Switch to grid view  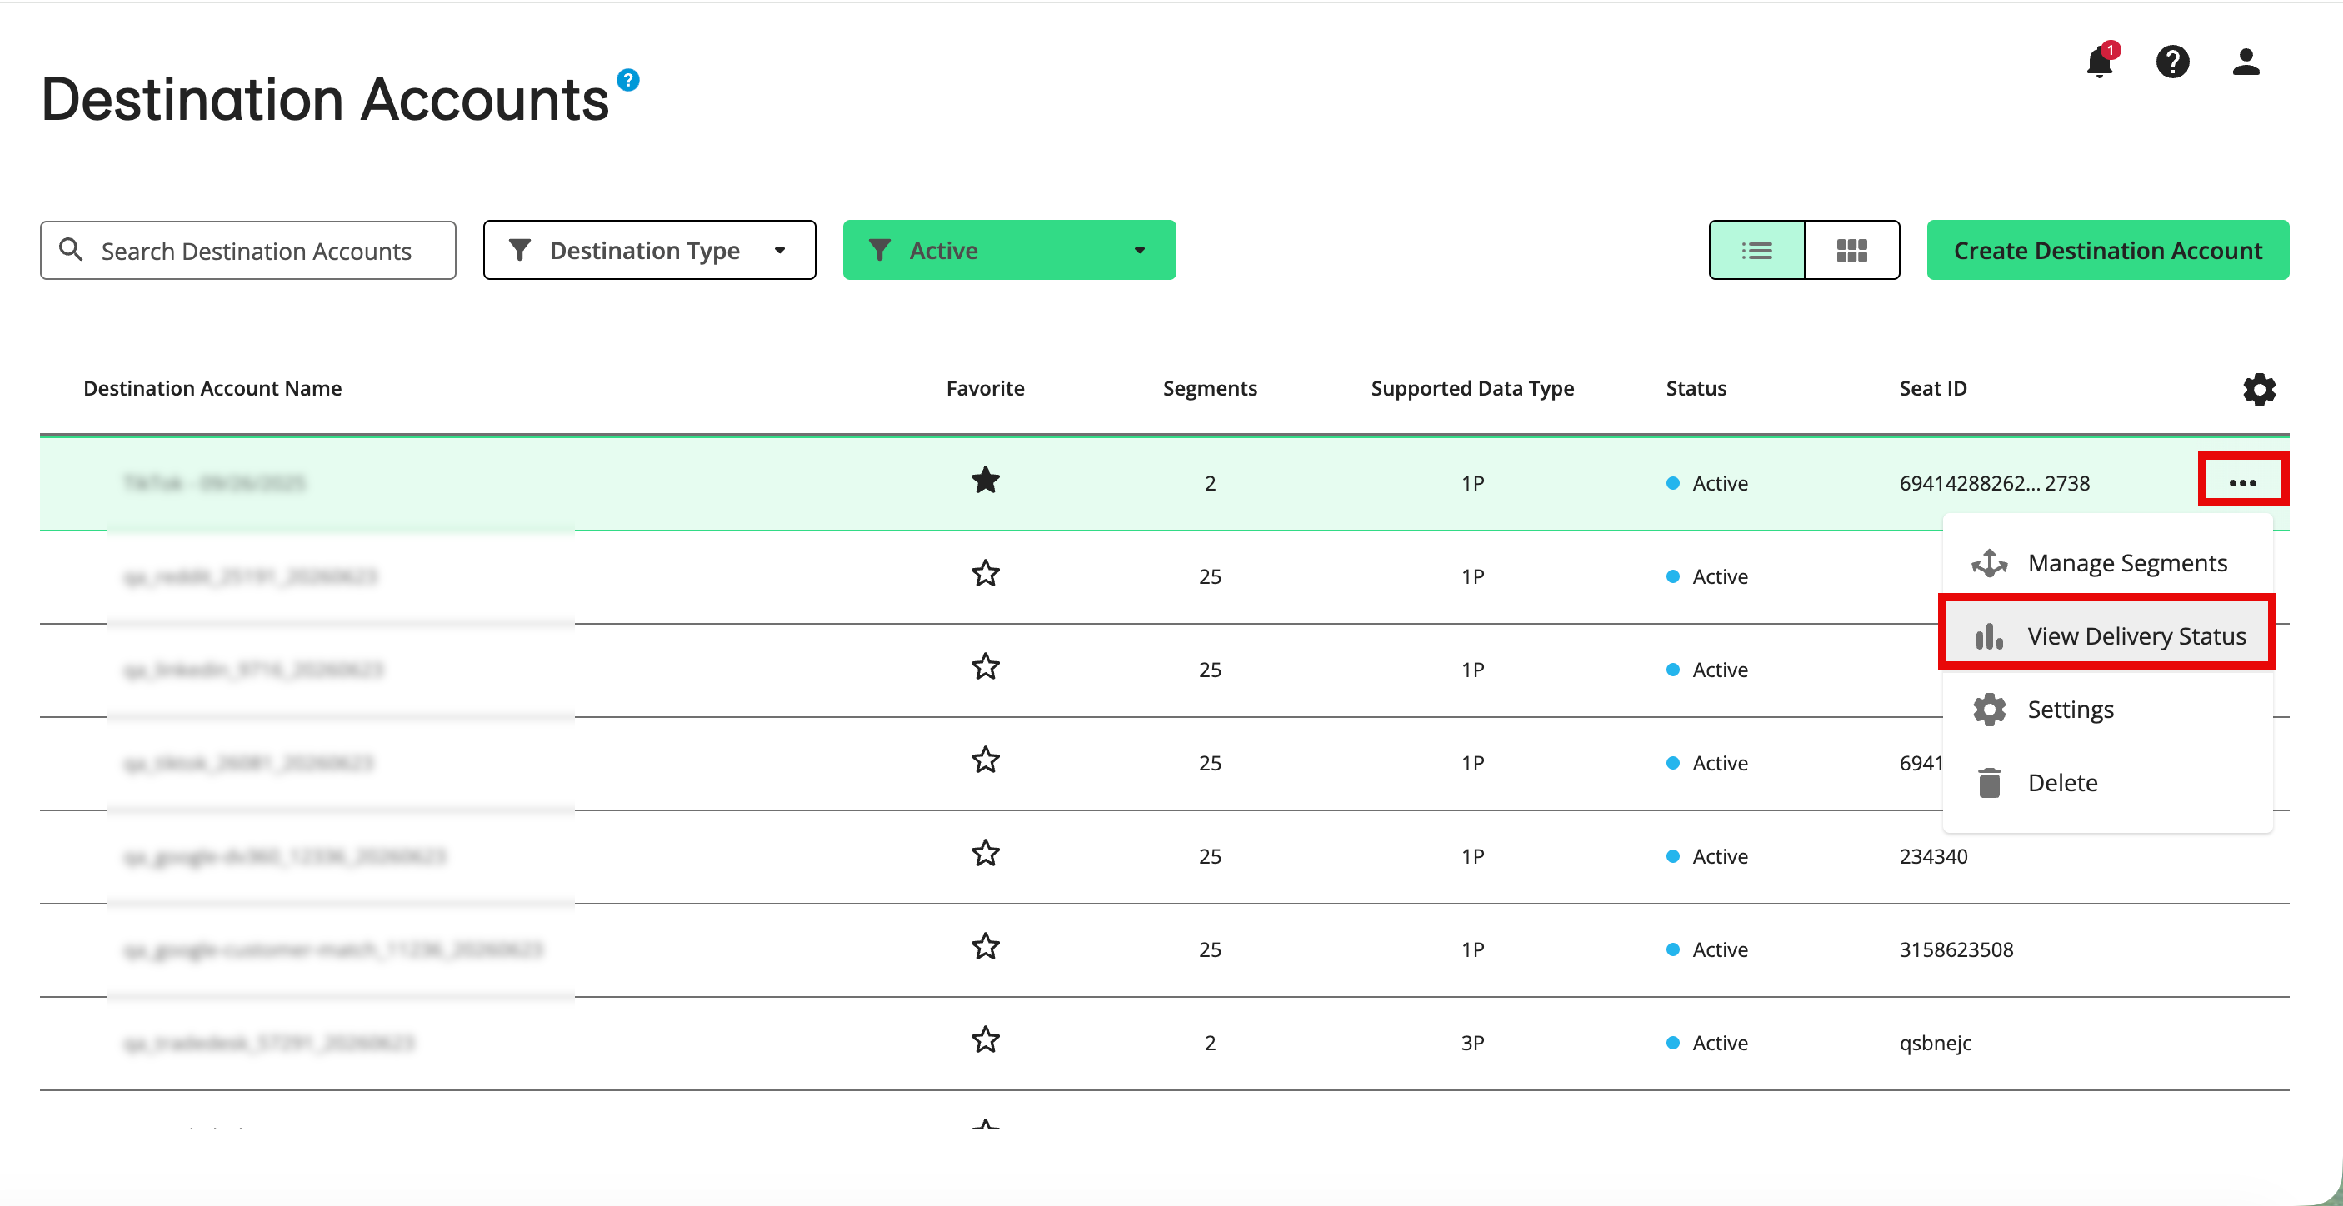coord(1852,250)
